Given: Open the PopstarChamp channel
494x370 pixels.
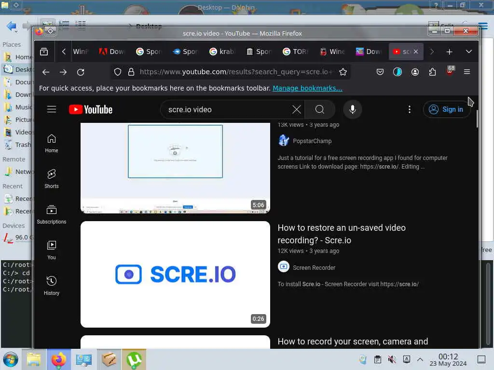Looking at the screenshot, I should 312,141.
